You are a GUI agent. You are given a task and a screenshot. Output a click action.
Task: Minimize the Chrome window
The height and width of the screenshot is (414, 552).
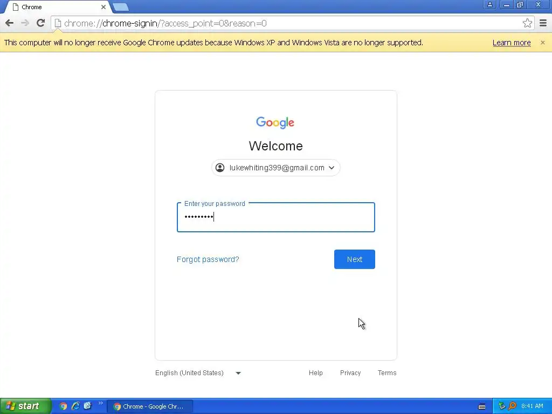point(507,5)
